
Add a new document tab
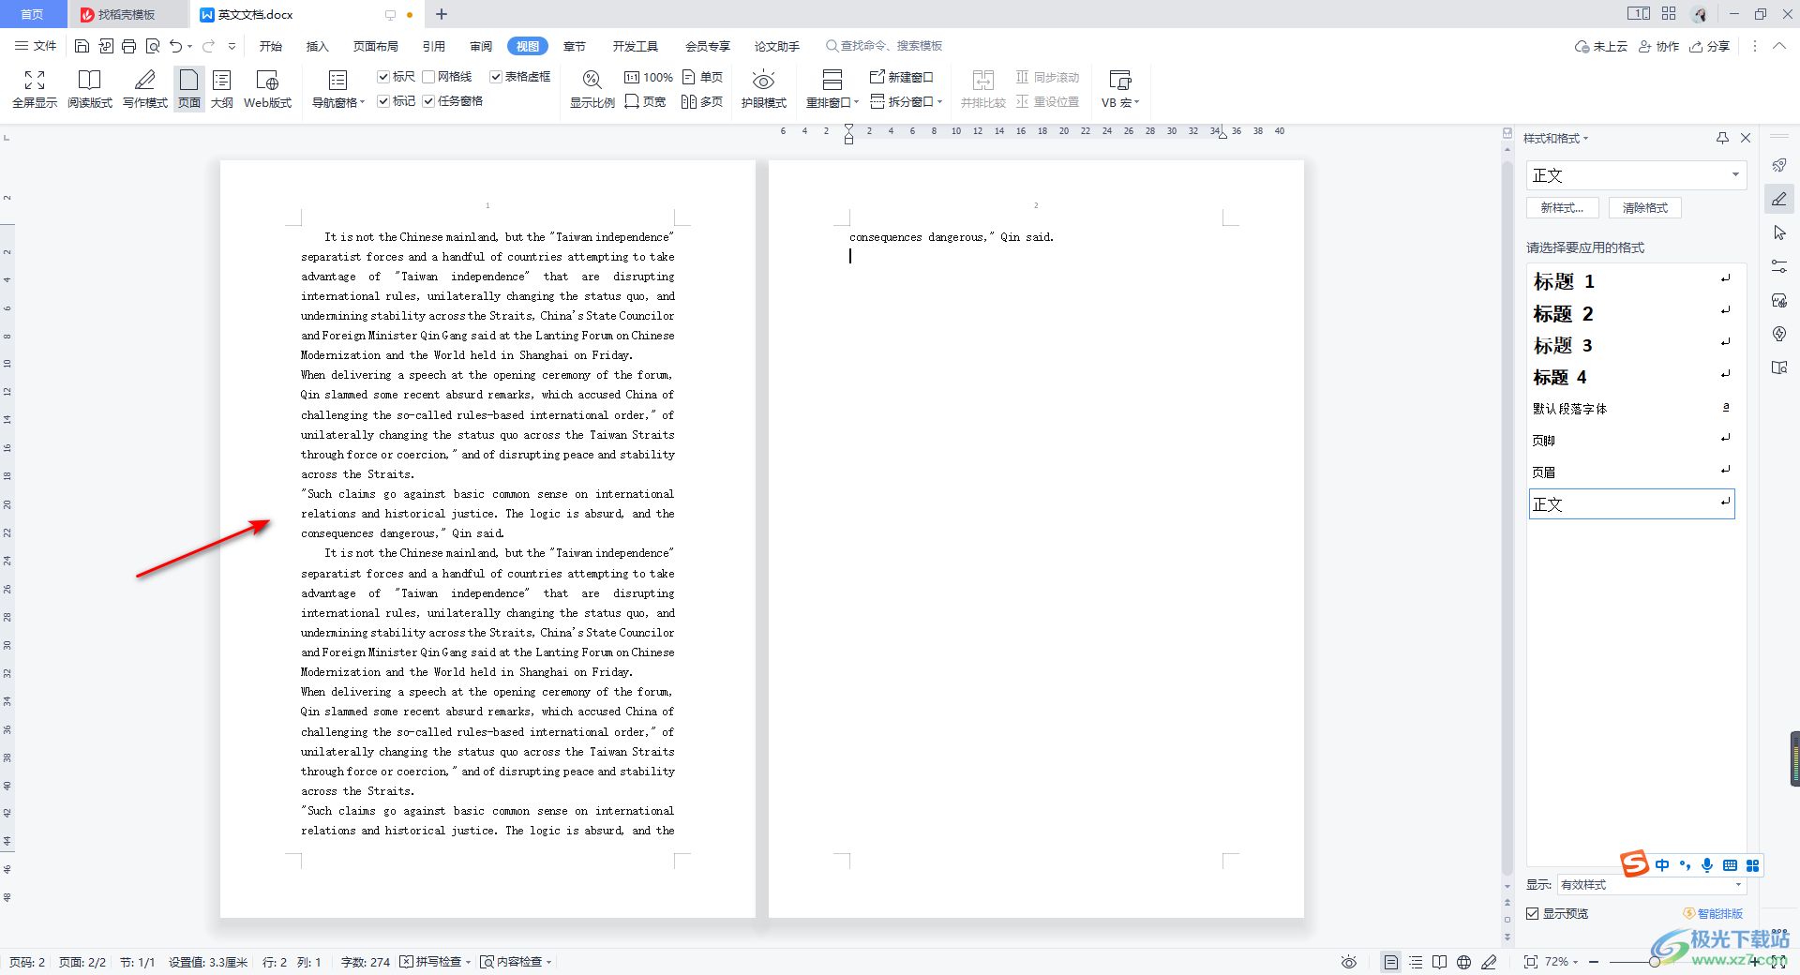click(x=442, y=14)
